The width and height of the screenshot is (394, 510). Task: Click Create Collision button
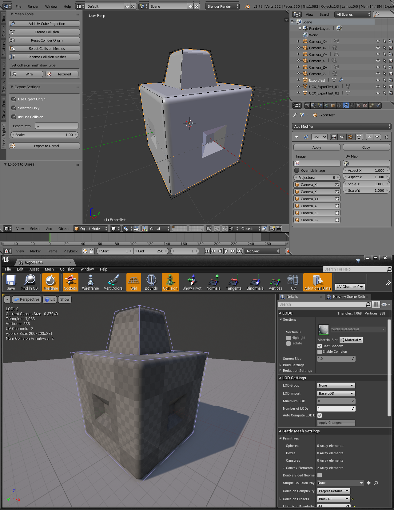click(x=45, y=32)
